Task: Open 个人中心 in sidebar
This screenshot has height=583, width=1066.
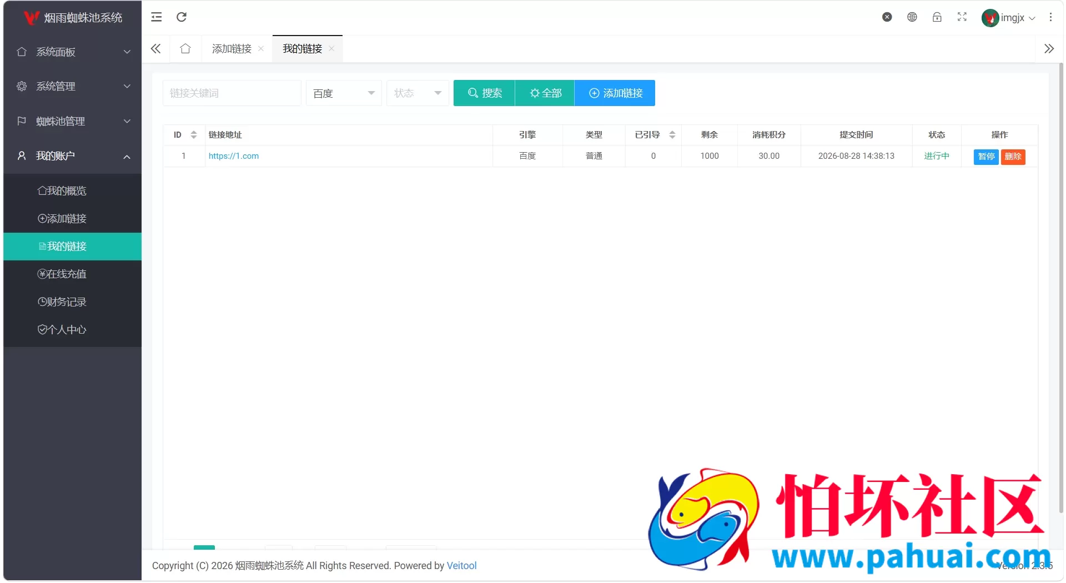Action: coord(73,330)
